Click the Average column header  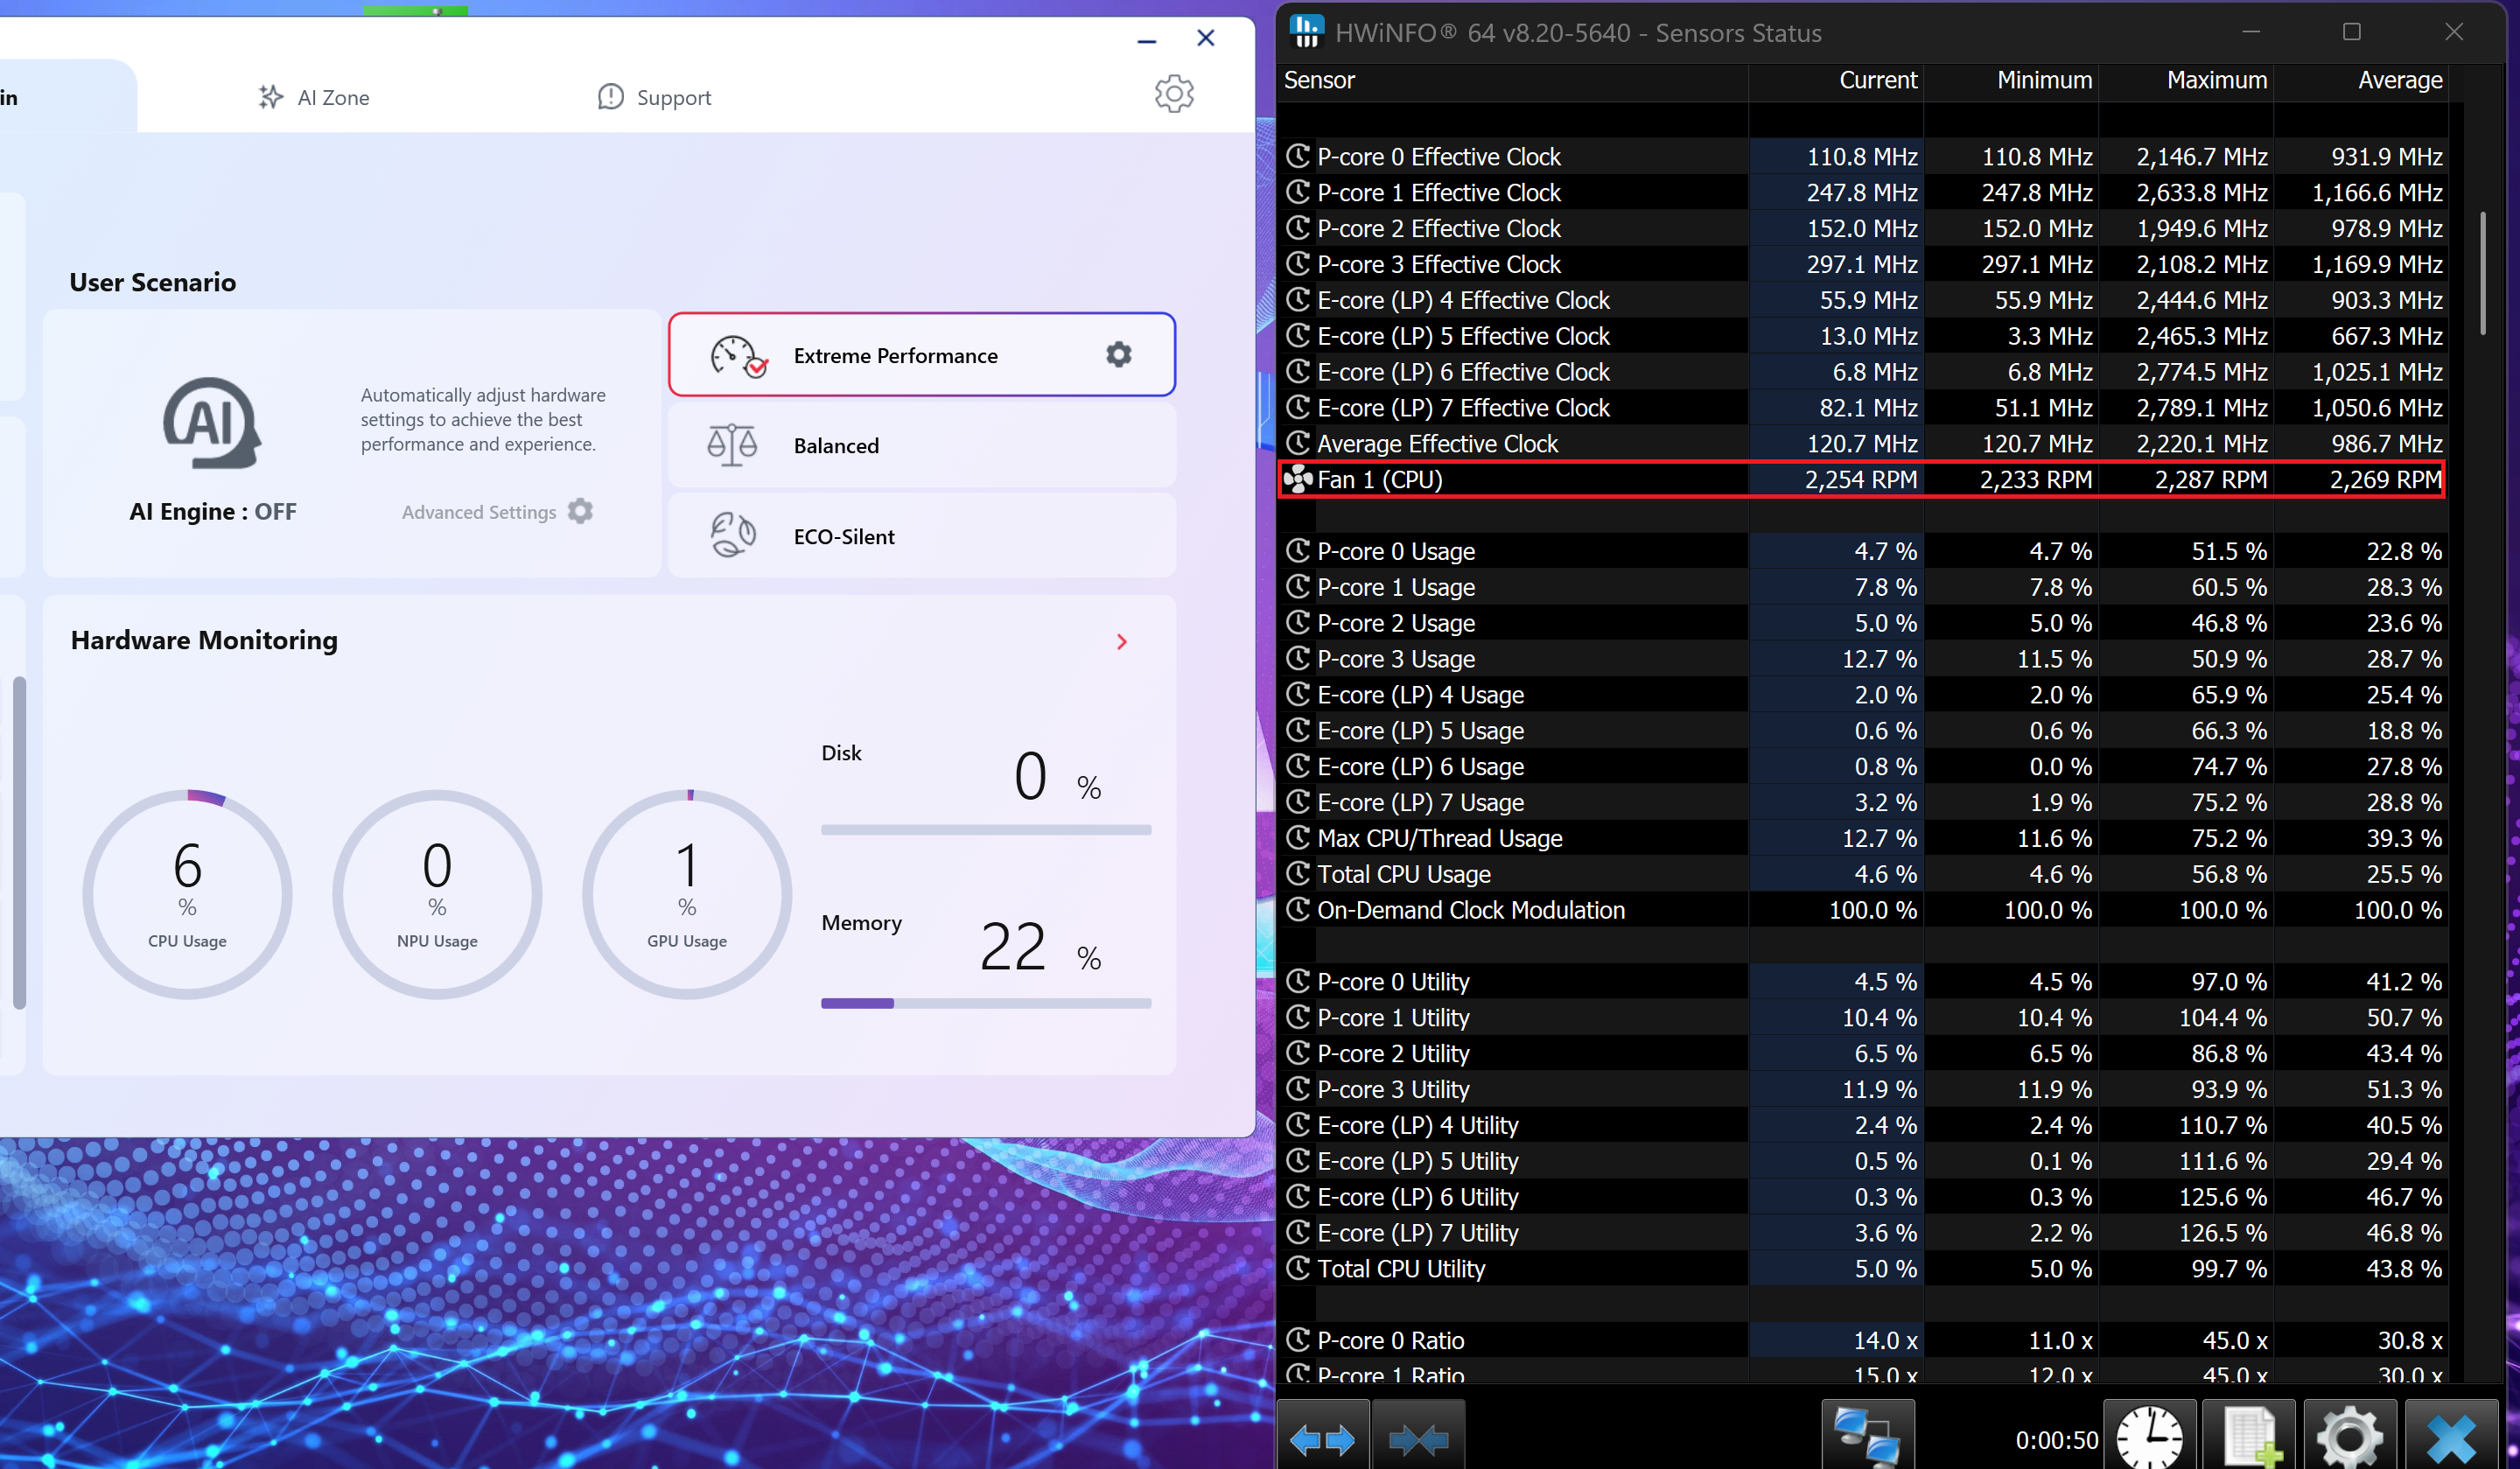tap(2361, 80)
